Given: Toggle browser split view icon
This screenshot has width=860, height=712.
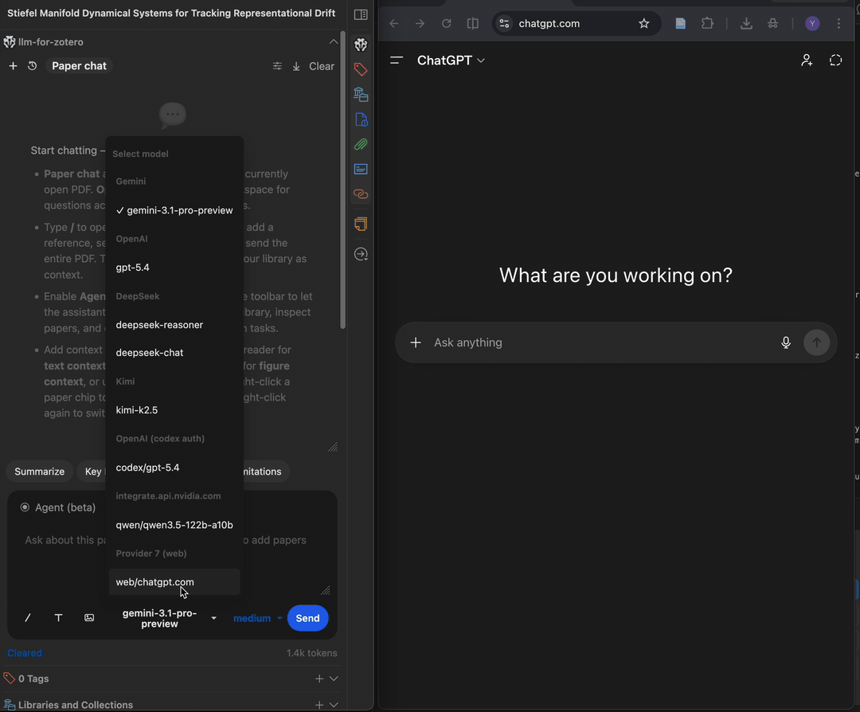Looking at the screenshot, I should click(x=473, y=24).
